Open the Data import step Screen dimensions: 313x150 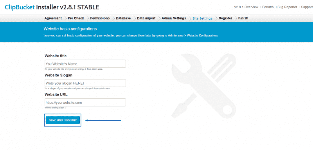[x=146, y=18]
